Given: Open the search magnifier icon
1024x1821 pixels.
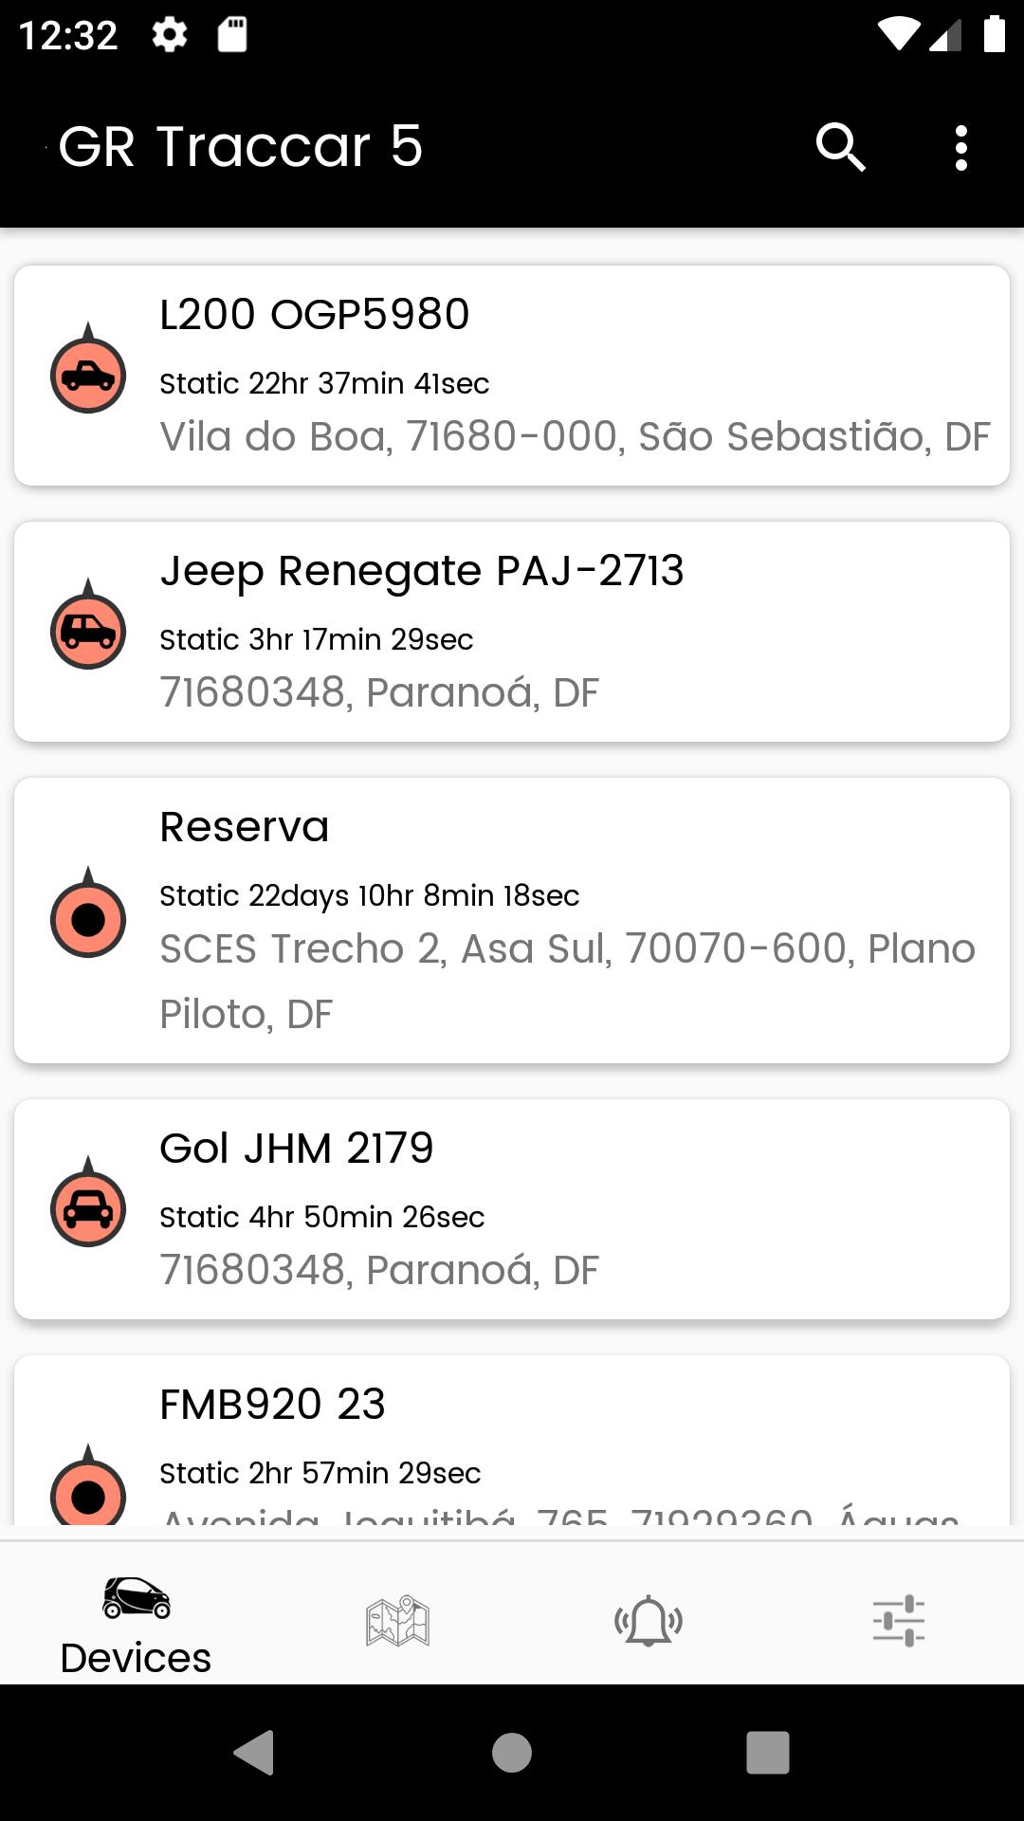Looking at the screenshot, I should point(840,148).
